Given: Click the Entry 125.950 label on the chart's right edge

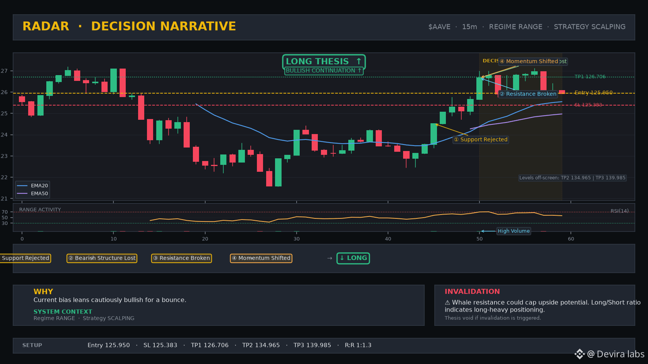Looking at the screenshot, I should click(x=593, y=93).
